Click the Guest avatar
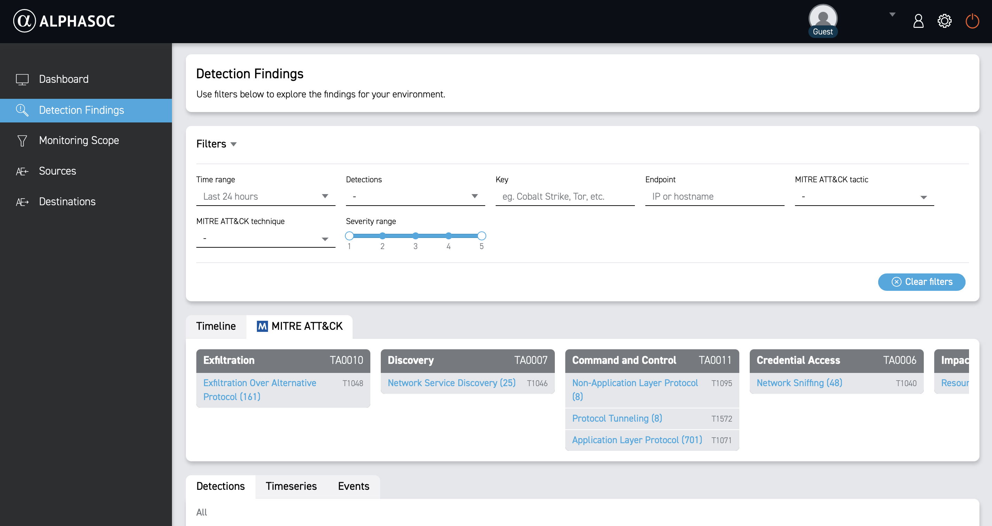 point(822,18)
